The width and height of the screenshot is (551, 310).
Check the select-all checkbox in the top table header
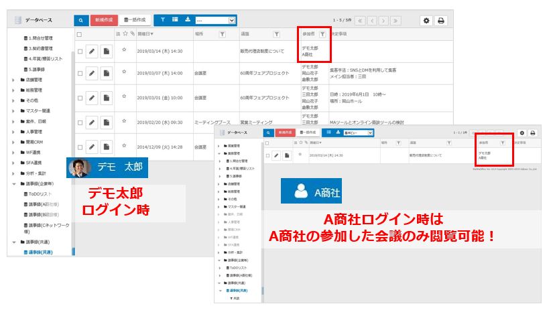tap(80, 34)
